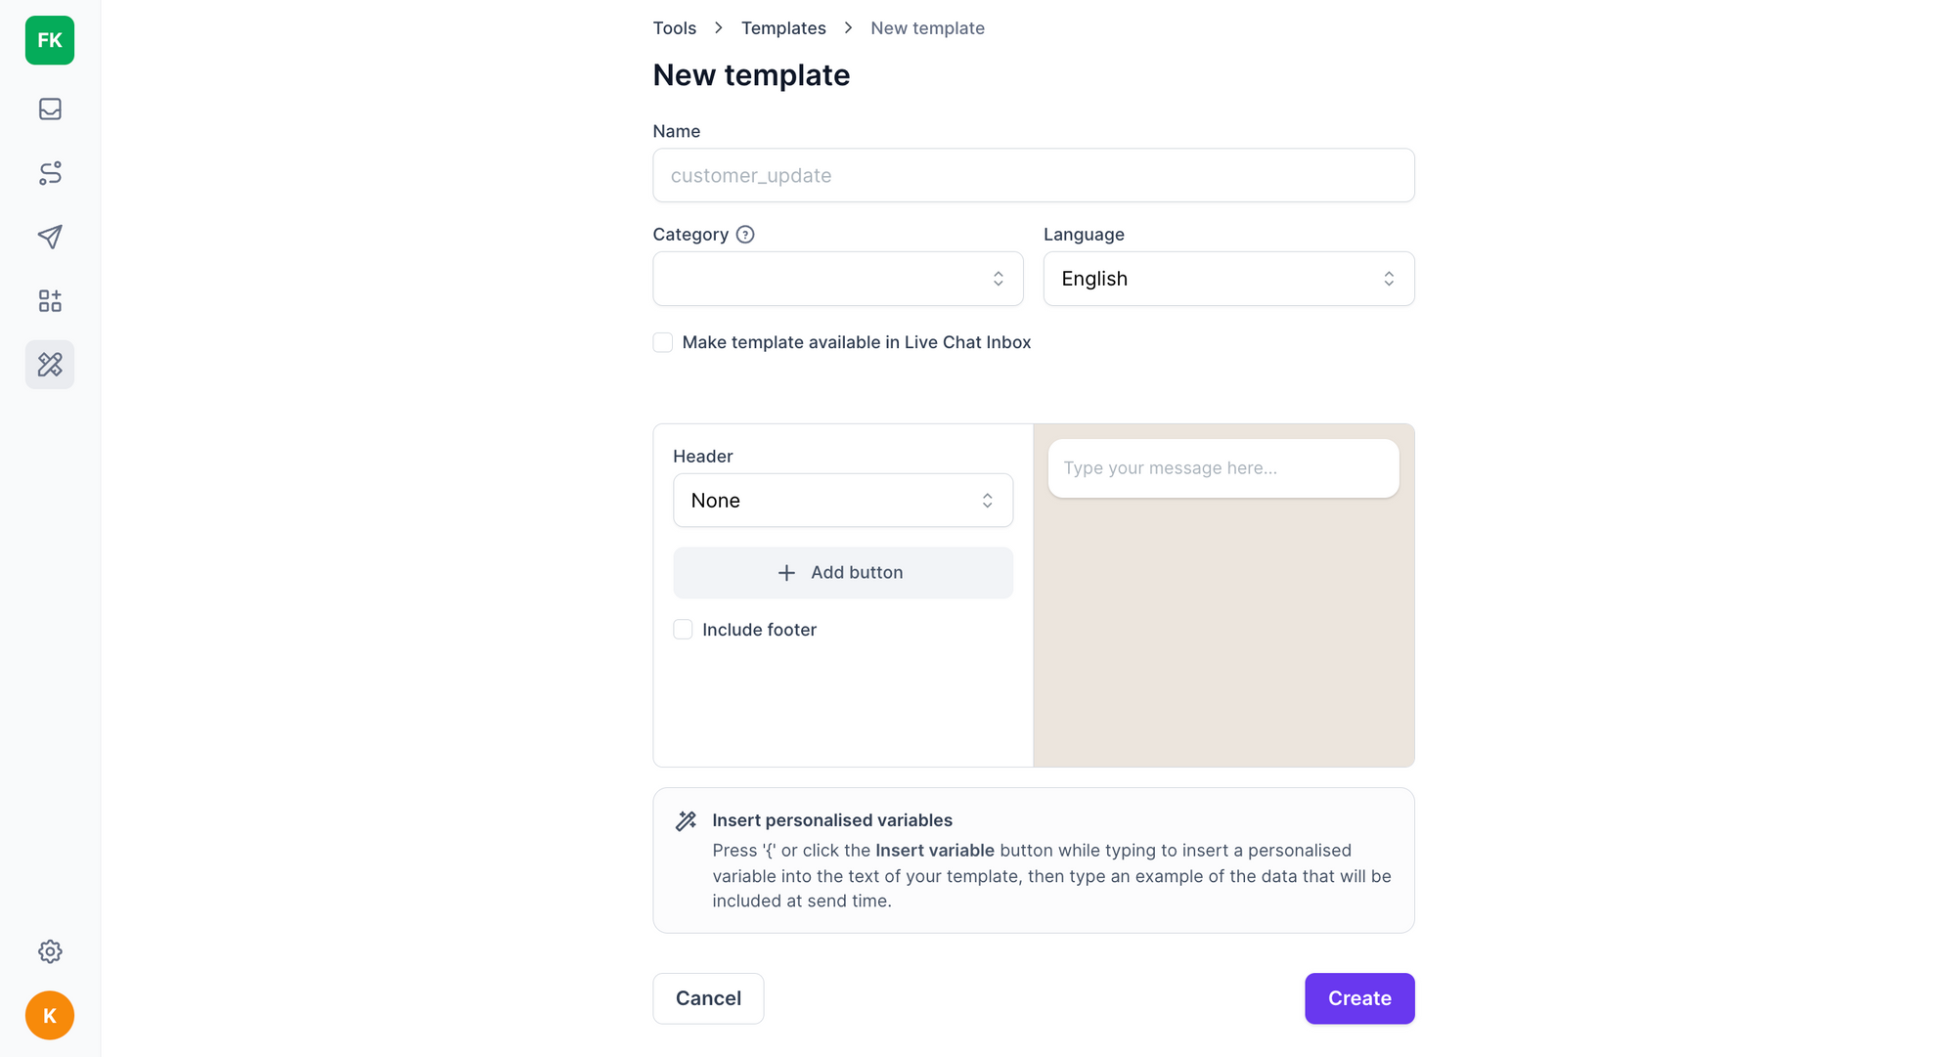Click the Cancel button
The width and height of the screenshot is (1956, 1057).
click(708, 998)
